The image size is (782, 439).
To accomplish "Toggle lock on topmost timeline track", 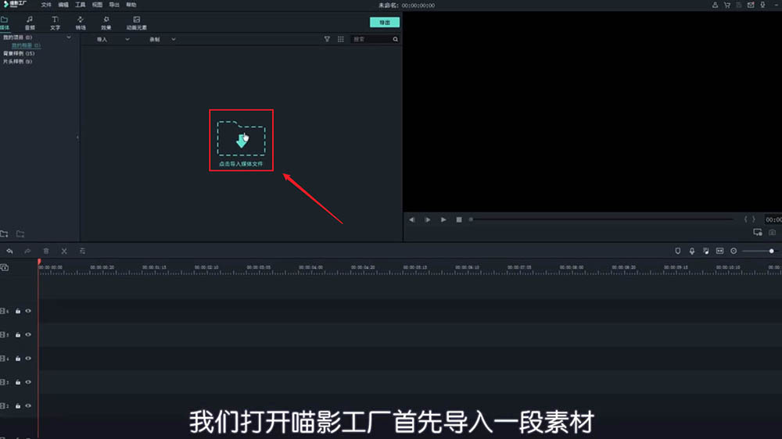I will [x=18, y=311].
